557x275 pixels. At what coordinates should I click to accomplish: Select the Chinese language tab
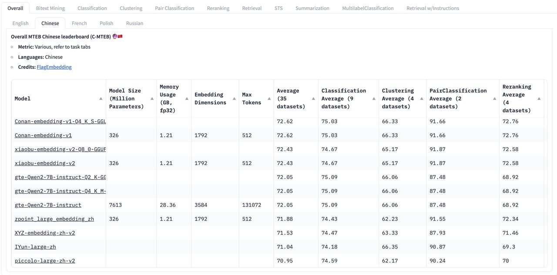50,23
